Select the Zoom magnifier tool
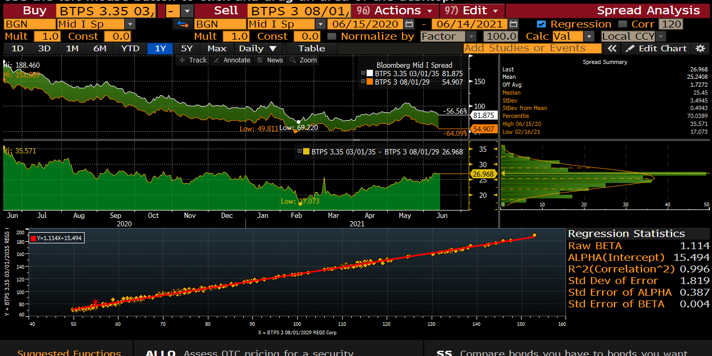The height and width of the screenshot is (356, 712). pos(304,60)
